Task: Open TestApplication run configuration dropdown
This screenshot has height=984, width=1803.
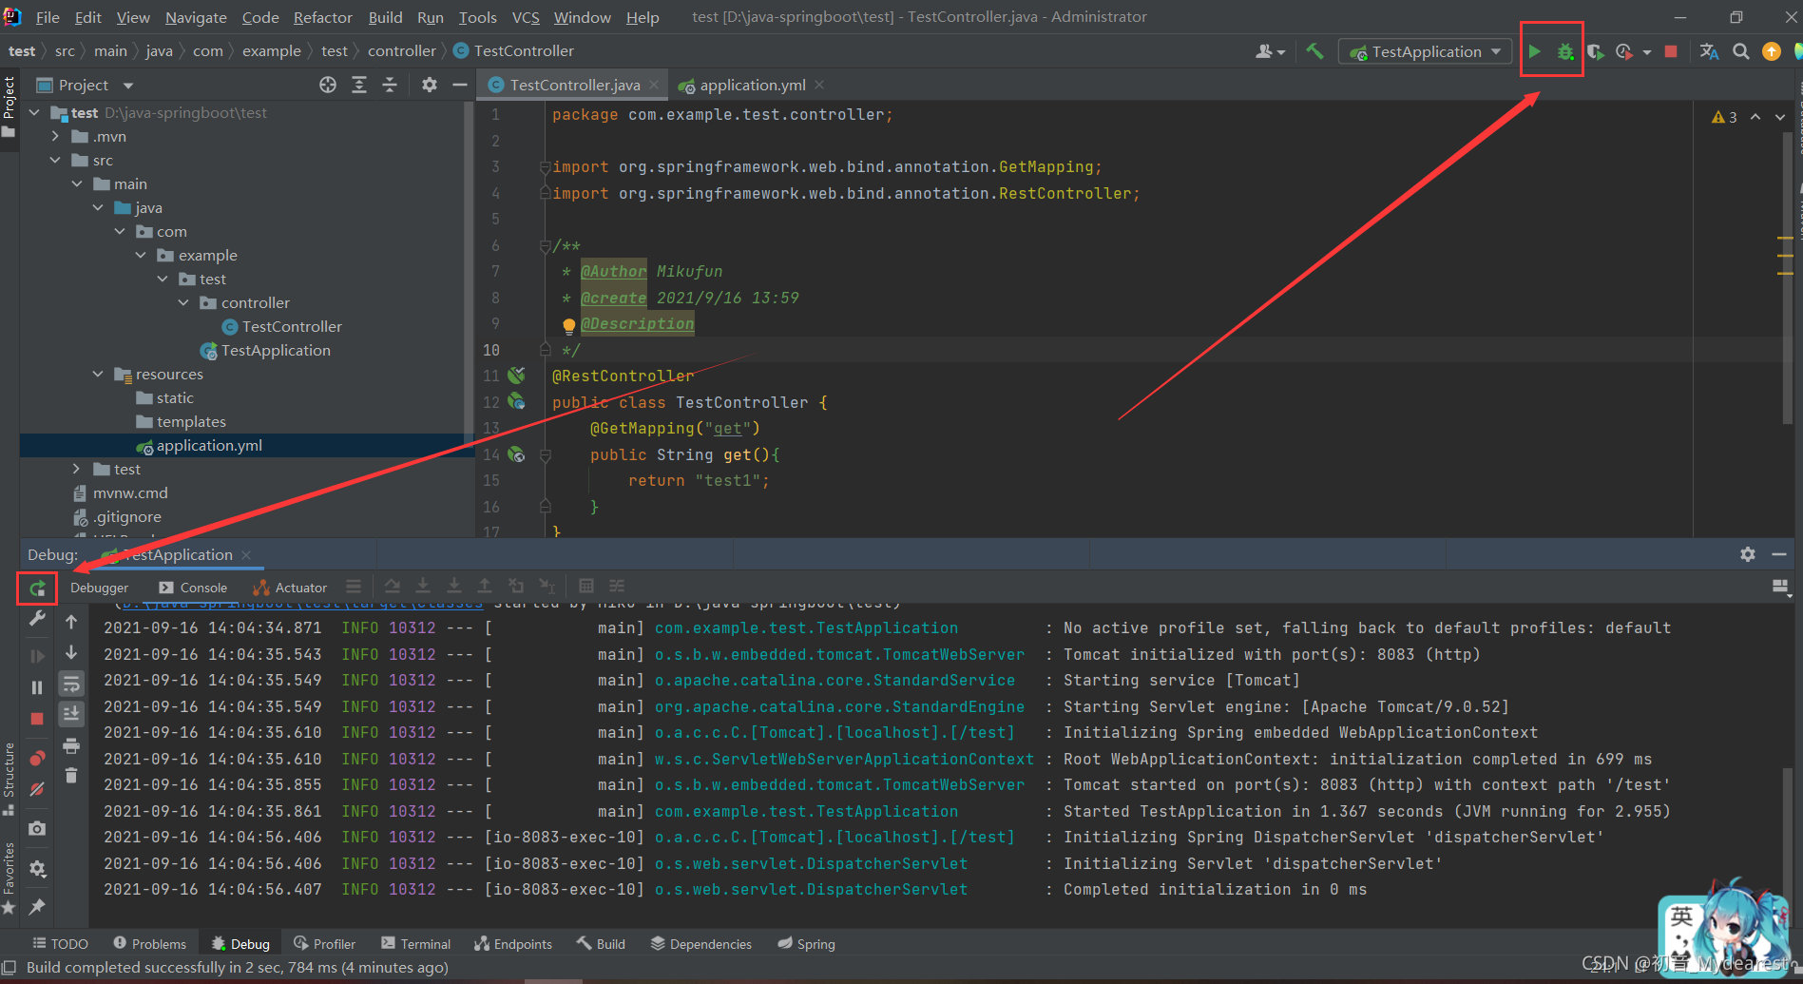Action: coord(1425,51)
